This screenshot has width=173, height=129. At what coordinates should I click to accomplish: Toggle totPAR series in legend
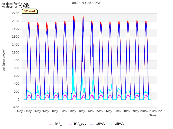click(x=97, y=124)
